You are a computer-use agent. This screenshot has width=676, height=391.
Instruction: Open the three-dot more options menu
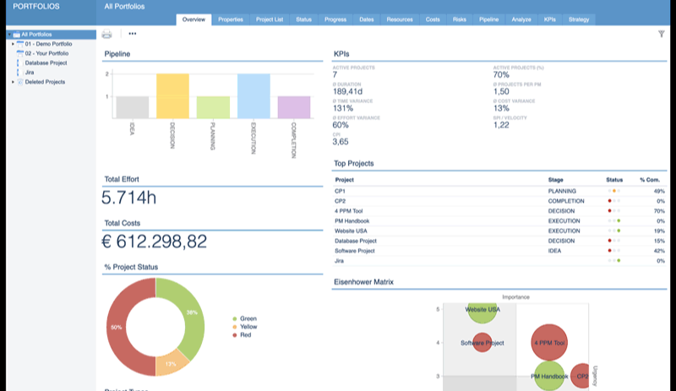(x=132, y=35)
